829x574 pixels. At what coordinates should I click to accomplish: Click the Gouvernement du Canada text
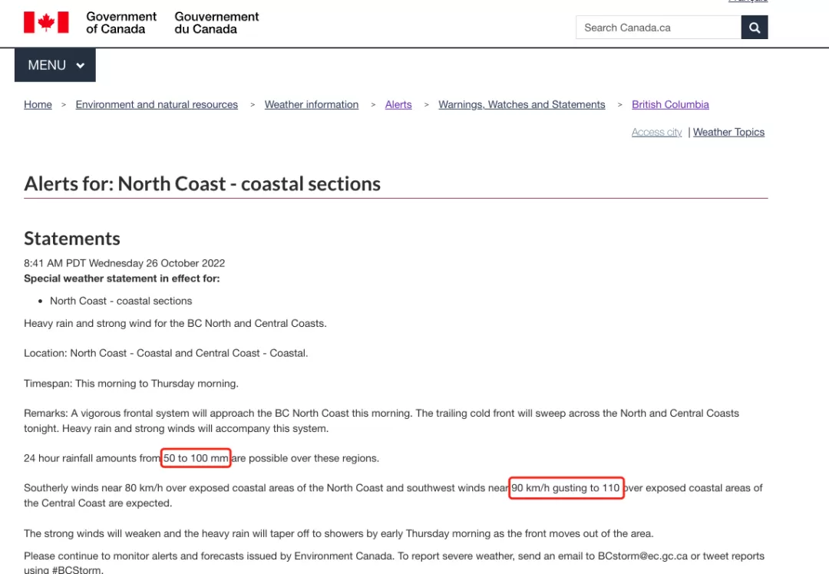216,23
